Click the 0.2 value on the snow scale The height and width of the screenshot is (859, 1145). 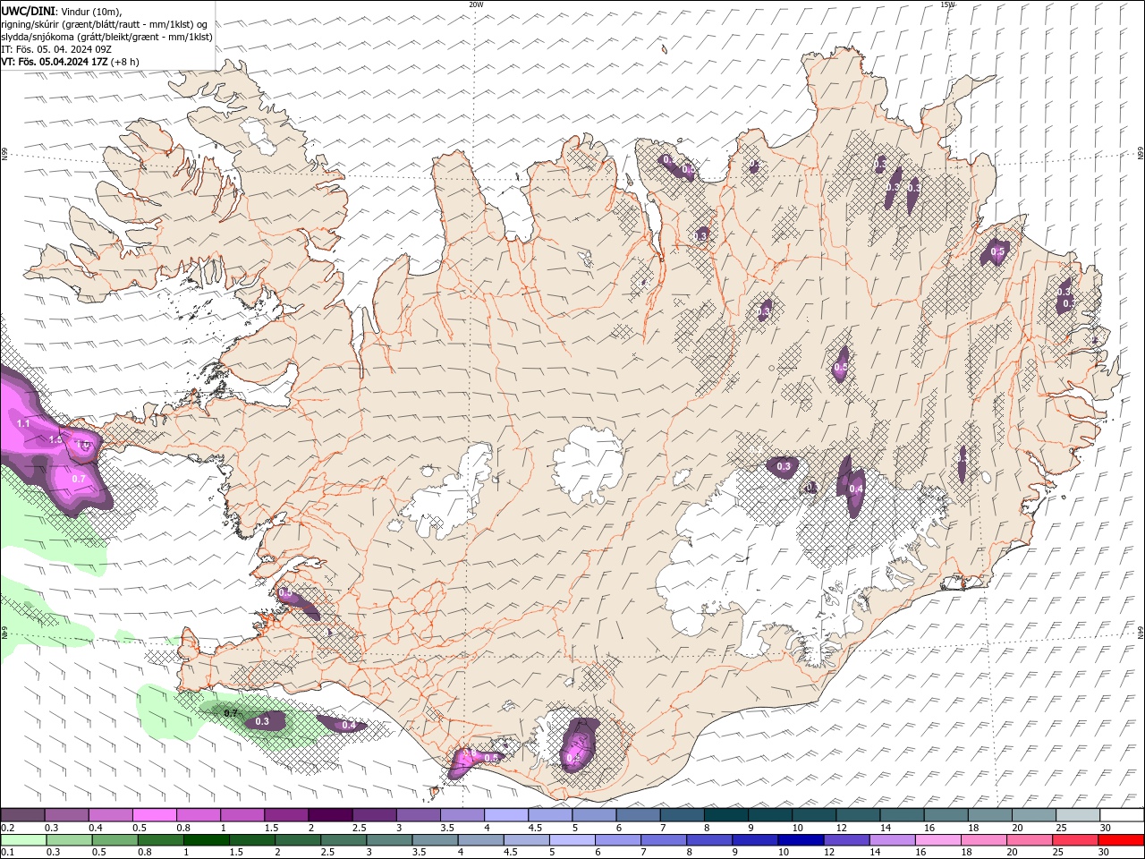pyautogui.click(x=7, y=828)
